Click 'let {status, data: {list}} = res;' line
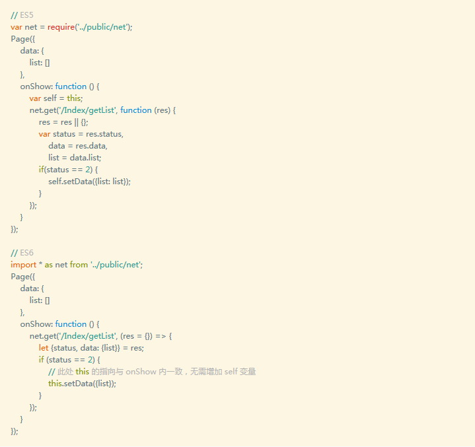Image resolution: width=475 pixels, height=447 pixels. (91, 348)
